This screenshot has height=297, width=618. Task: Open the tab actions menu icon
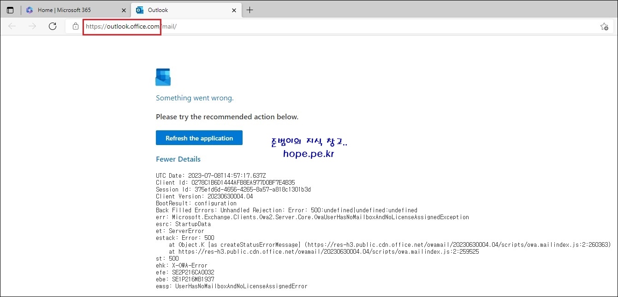click(10, 10)
